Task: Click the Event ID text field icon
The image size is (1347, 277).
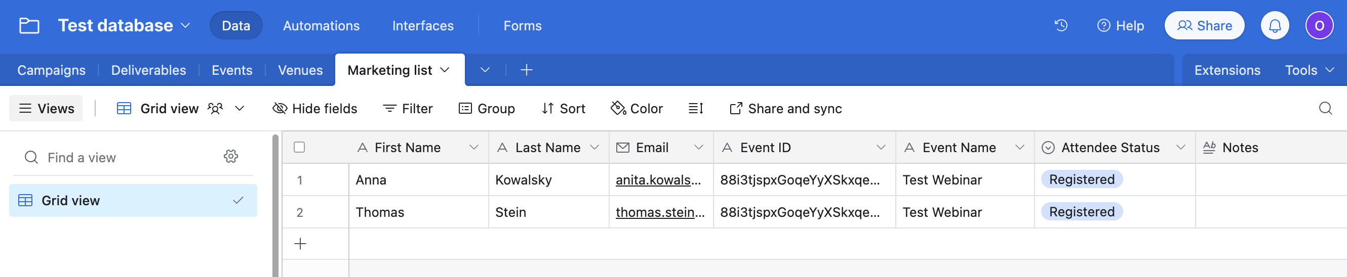Action: point(727,148)
